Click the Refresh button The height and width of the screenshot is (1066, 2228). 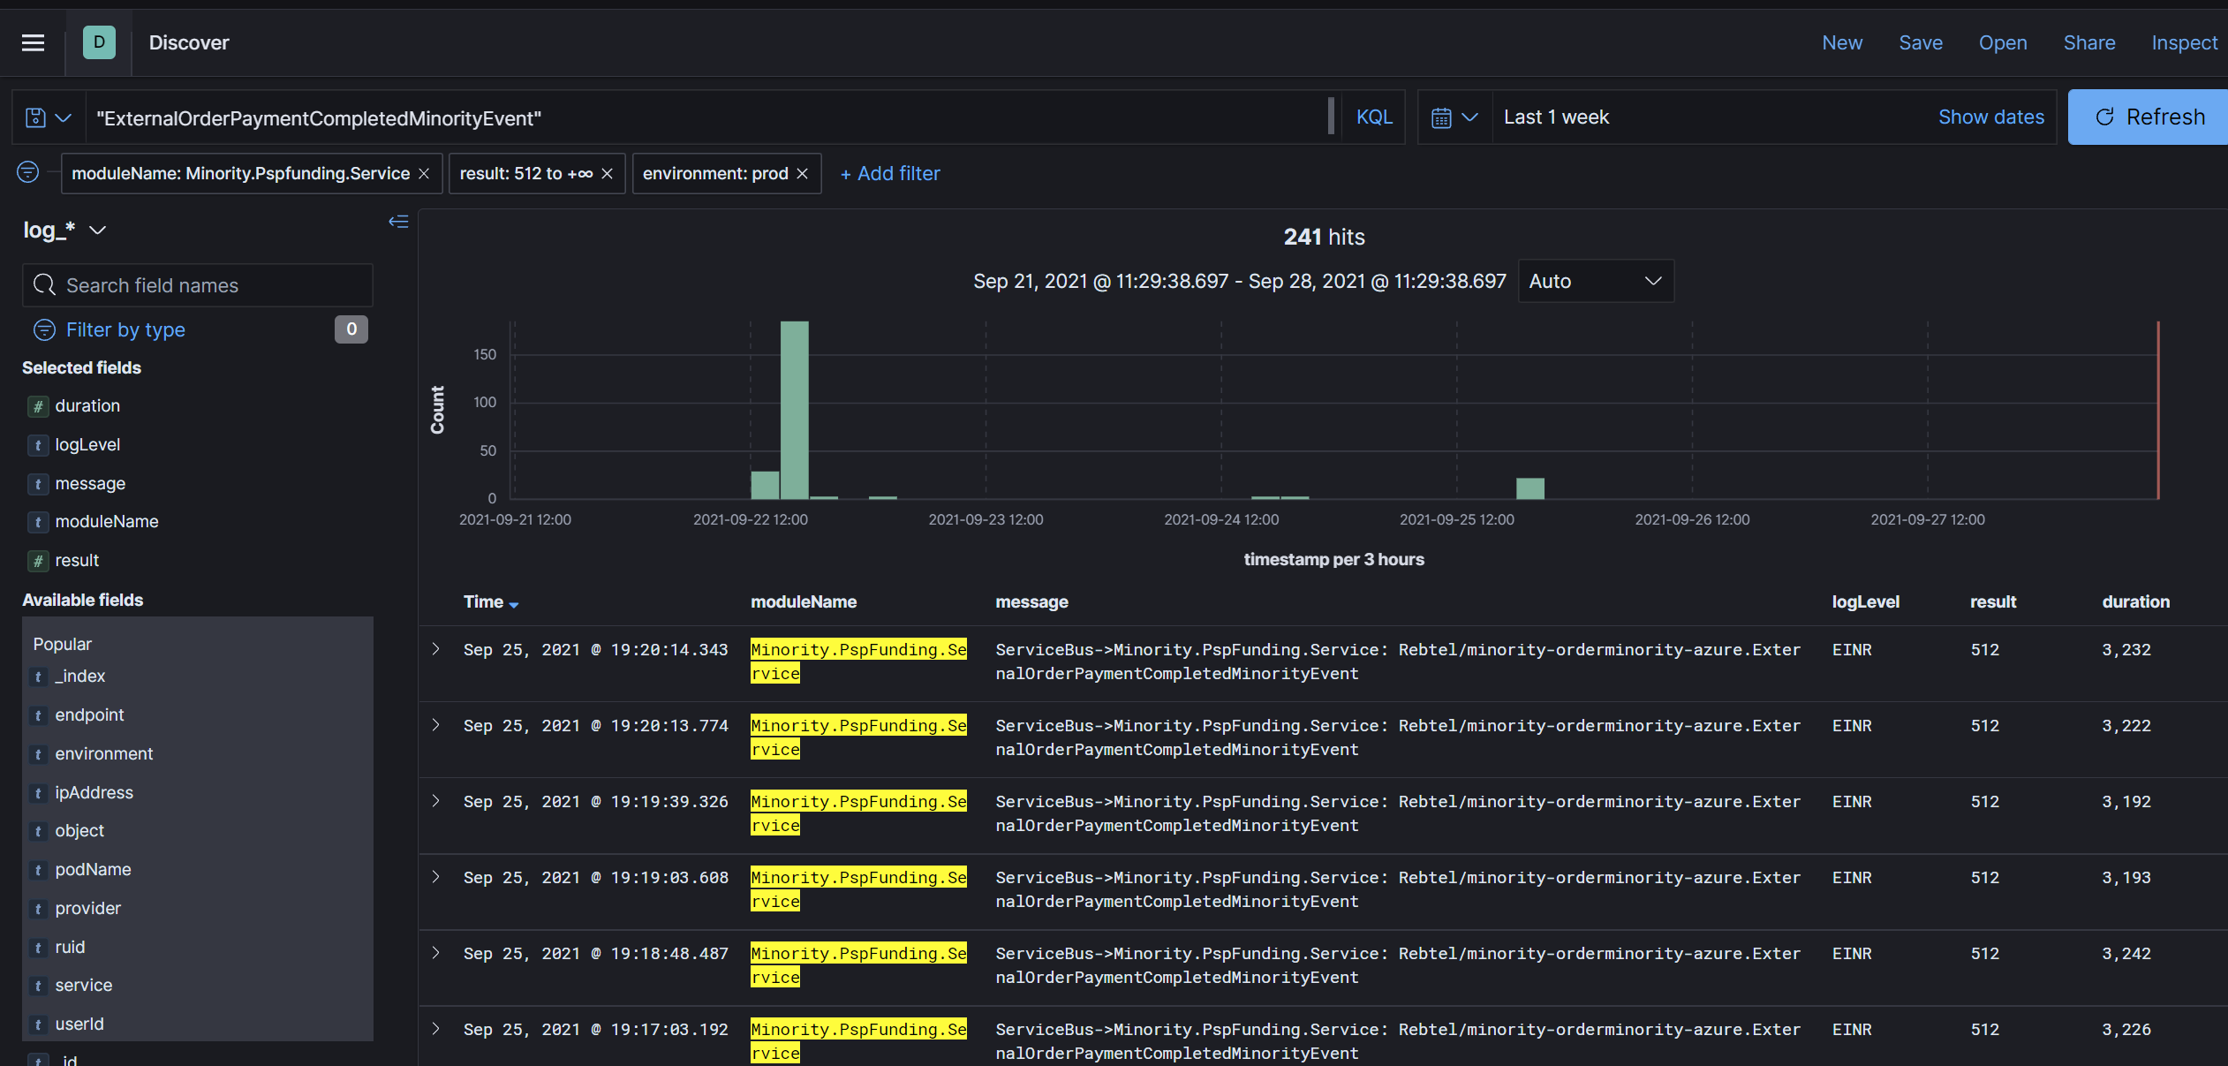2149,117
